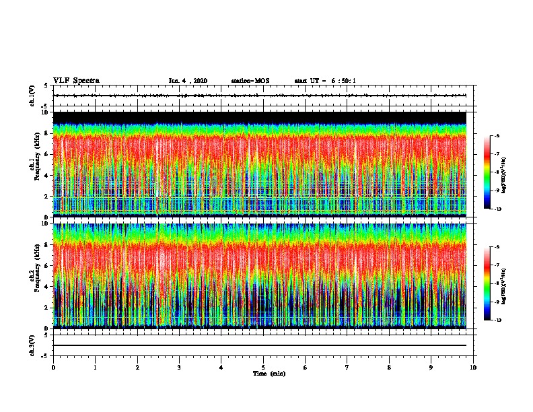Viewport: 533px width, 412px height.
Task: Select the "Jan. 4, 2020" date label
Action: (x=188, y=81)
